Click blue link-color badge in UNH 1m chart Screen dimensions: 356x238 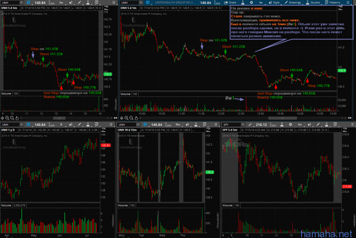pyautogui.click(x=148, y=3)
